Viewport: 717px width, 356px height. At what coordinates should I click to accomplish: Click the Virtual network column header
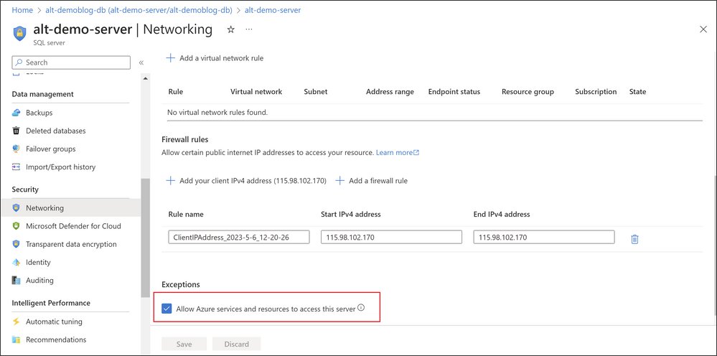coord(256,91)
